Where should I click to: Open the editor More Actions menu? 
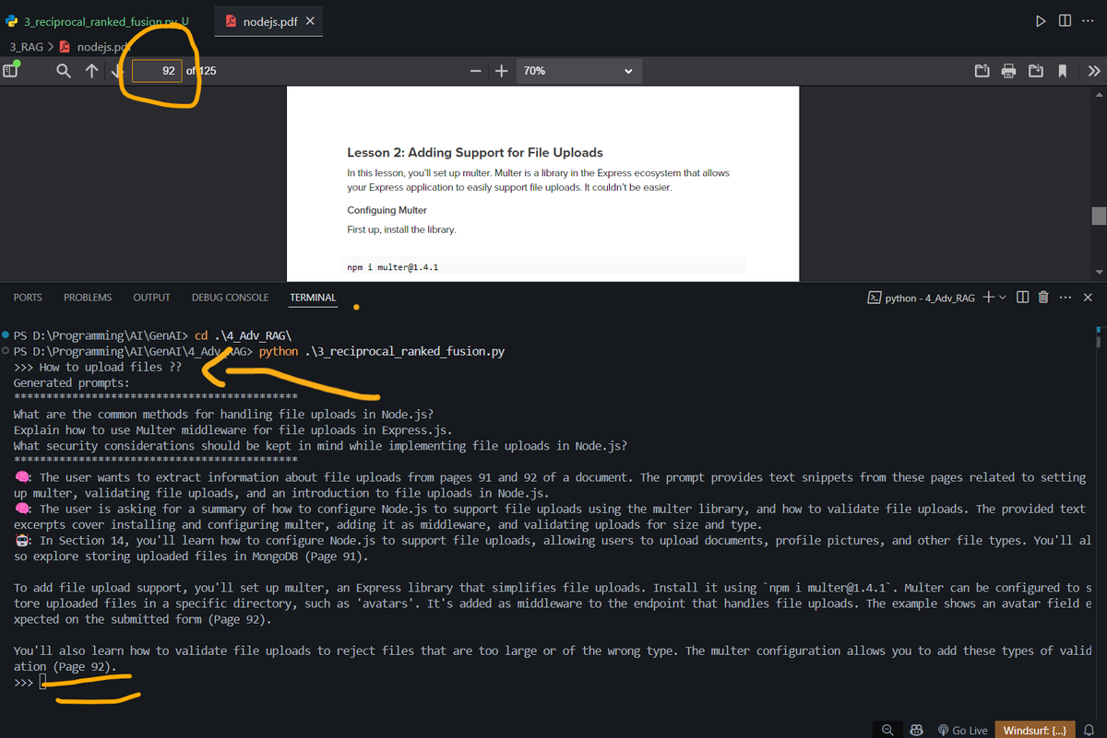(1089, 20)
